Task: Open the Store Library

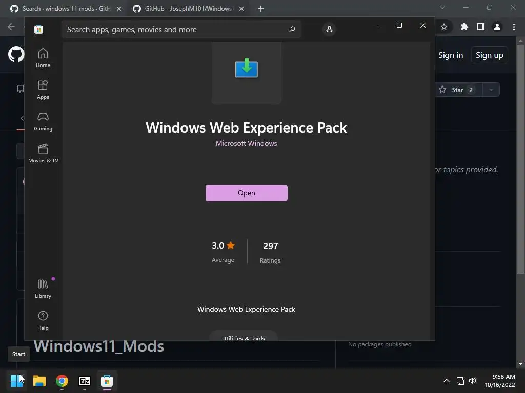Action: coord(43,289)
